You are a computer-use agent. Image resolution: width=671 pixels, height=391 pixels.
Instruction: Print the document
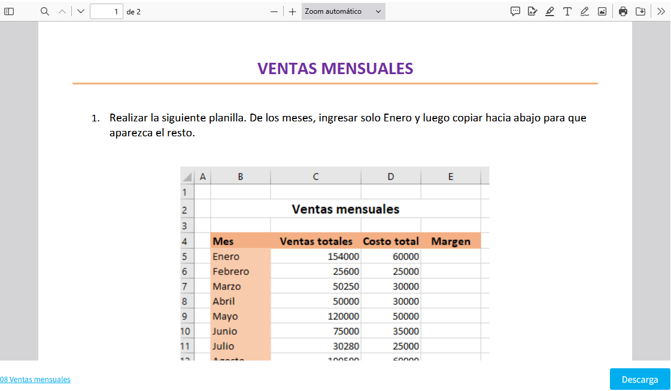pos(623,11)
